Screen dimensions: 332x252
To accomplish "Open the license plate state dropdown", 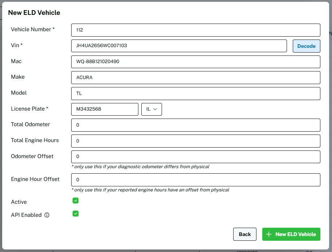I will [x=151, y=109].
